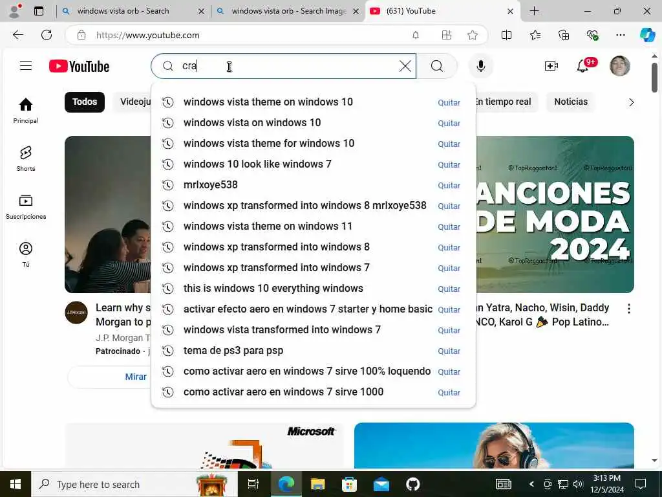Show hidden system tray icons chevron
Image resolution: width=662 pixels, height=497 pixels.
(x=531, y=484)
